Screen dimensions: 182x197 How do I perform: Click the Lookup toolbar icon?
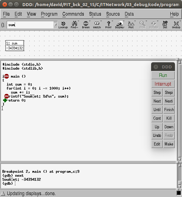tap(63, 25)
